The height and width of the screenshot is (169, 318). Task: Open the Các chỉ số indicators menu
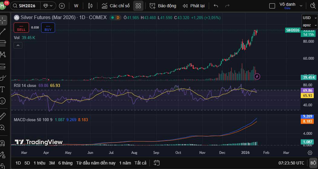116,6
